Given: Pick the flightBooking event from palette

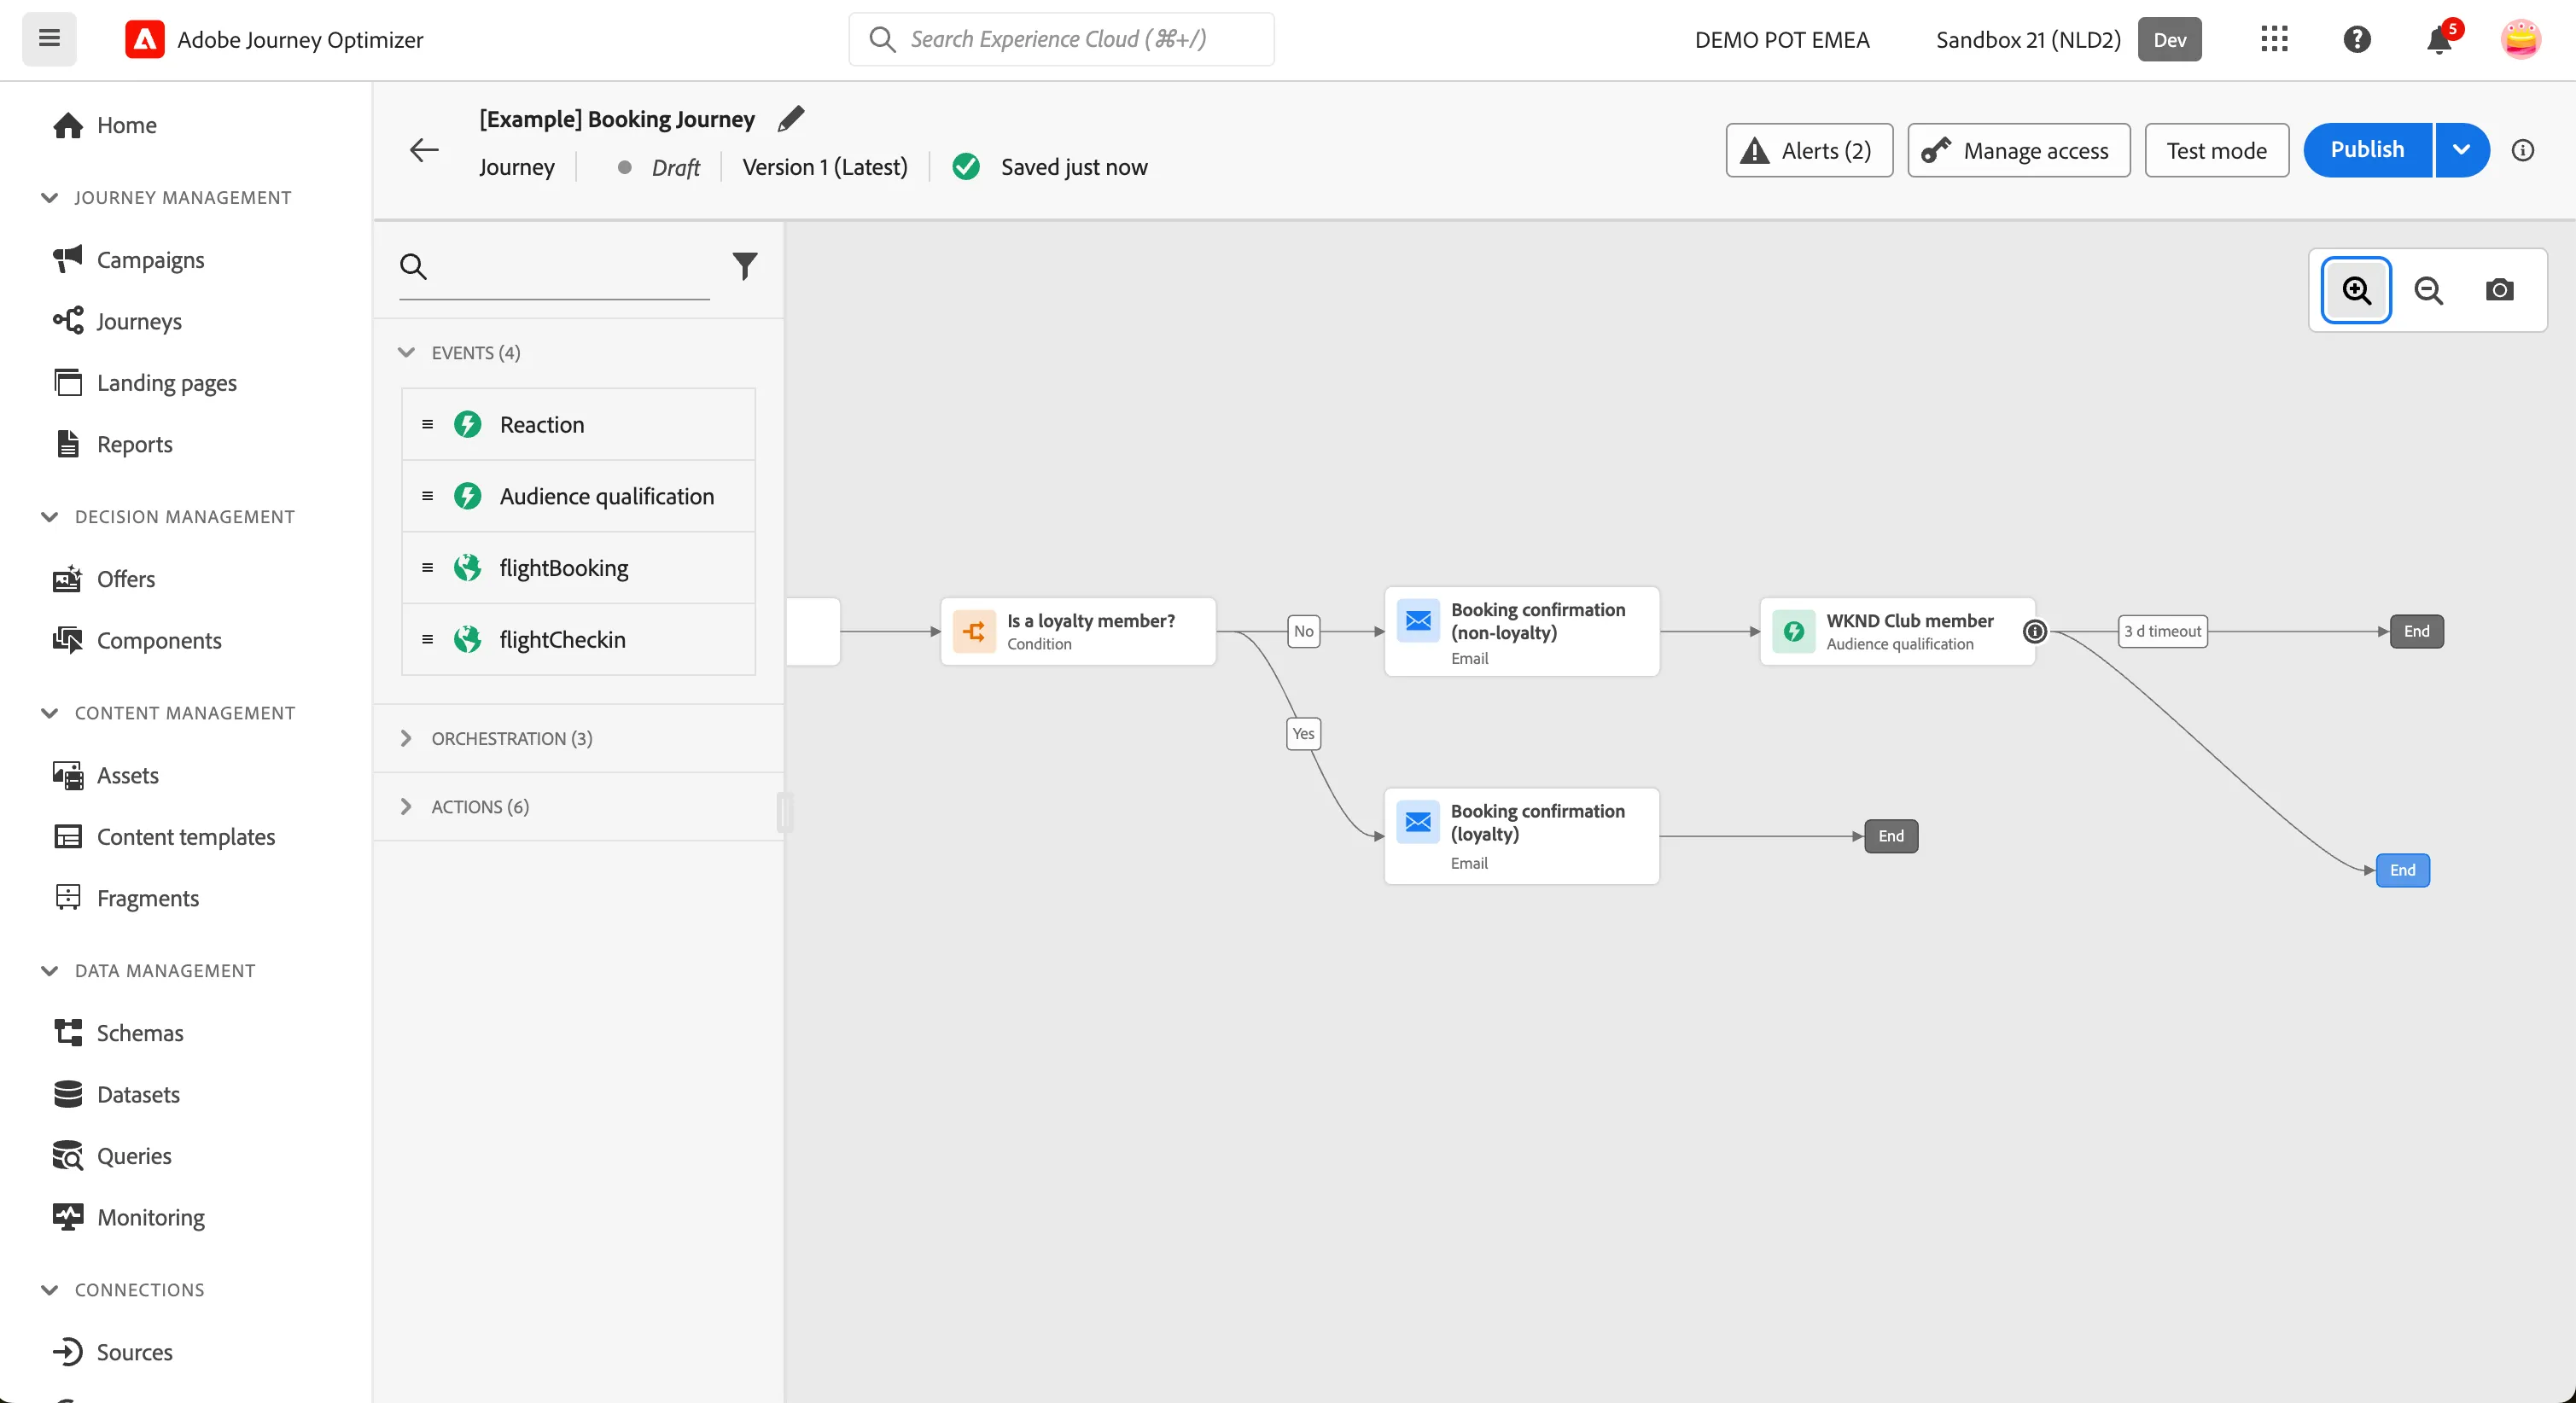Looking at the screenshot, I should pyautogui.click(x=578, y=568).
